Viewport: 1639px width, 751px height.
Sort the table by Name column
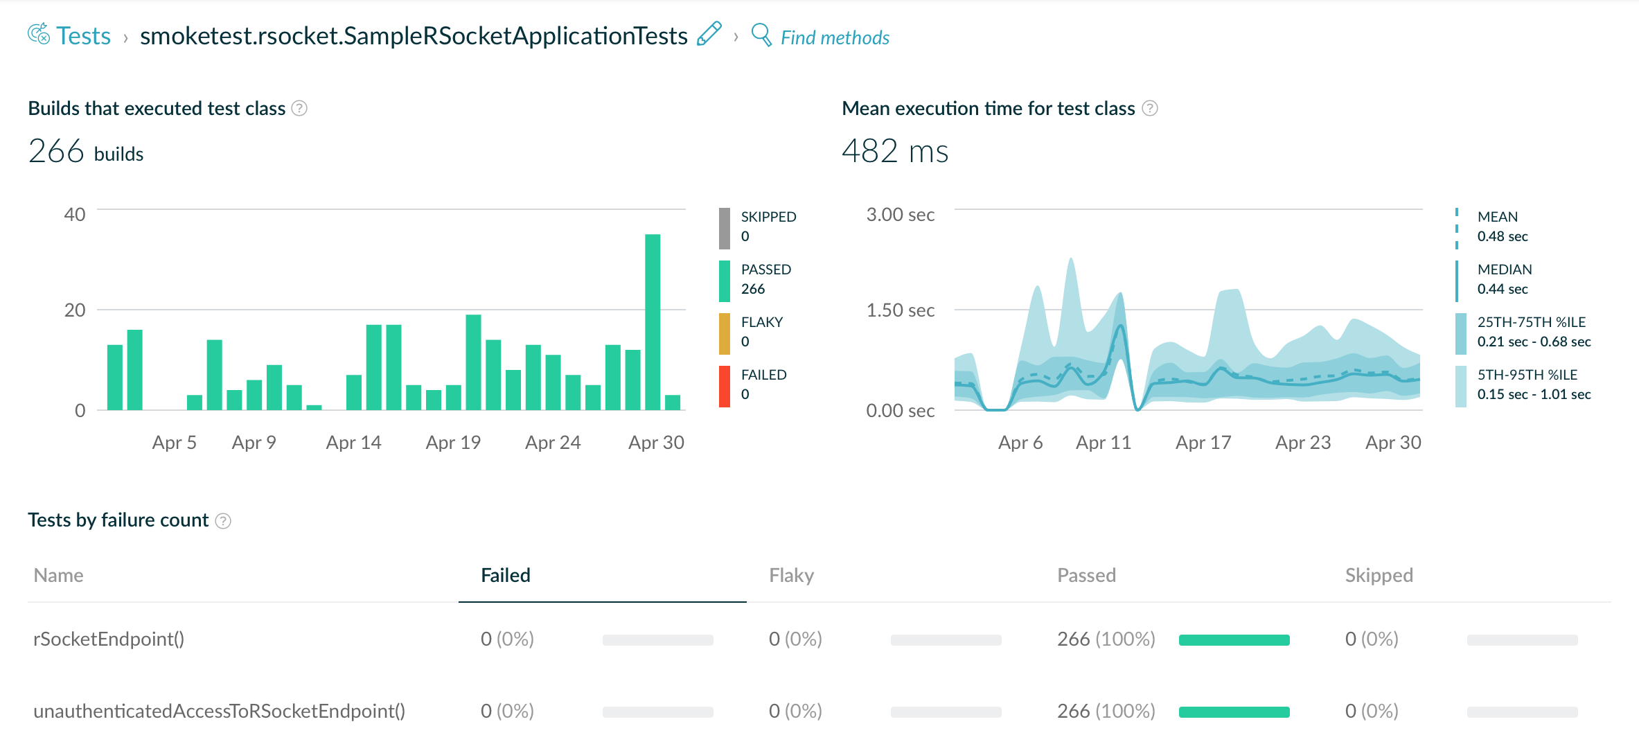point(58,575)
